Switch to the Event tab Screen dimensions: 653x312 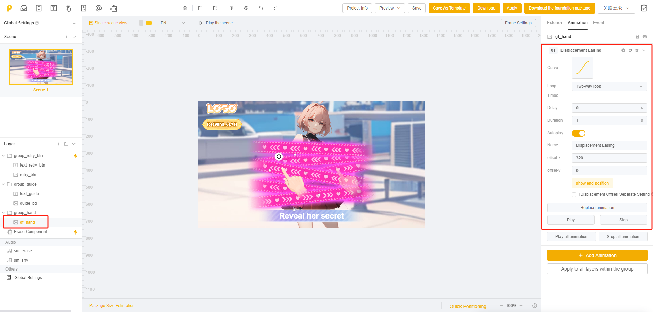click(599, 23)
